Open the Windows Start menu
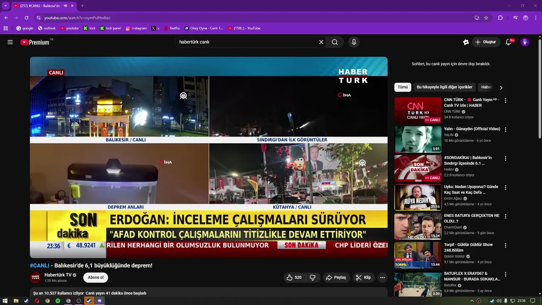This screenshot has height=305, width=542. pos(6,301)
